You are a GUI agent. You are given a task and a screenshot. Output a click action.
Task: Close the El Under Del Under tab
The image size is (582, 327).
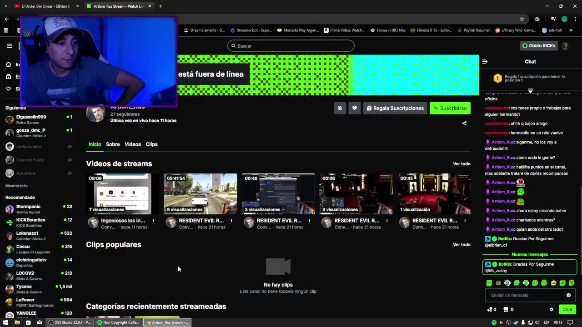point(77,6)
